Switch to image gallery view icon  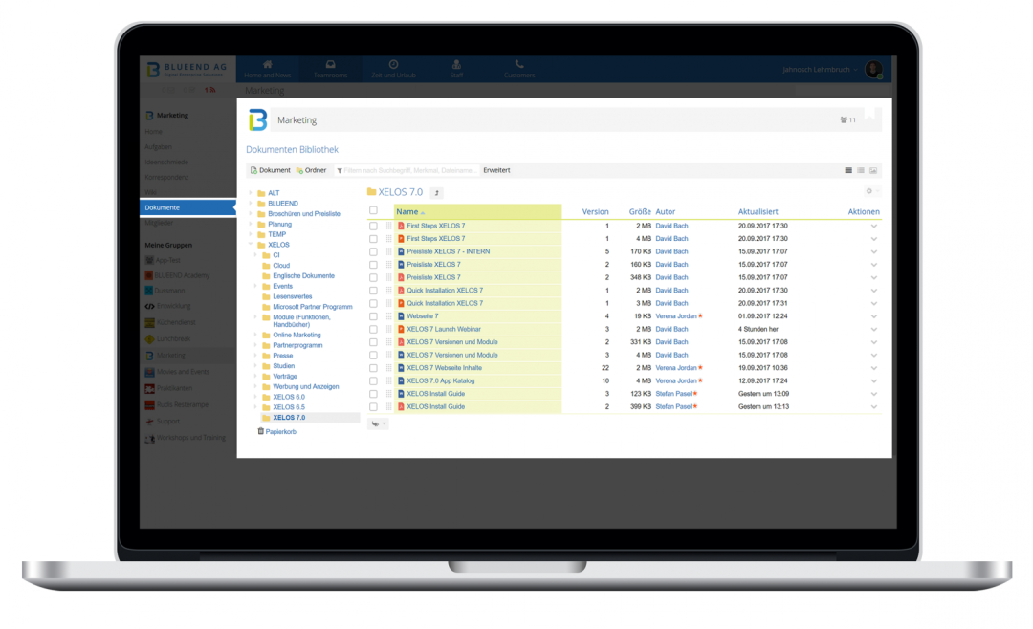point(873,170)
